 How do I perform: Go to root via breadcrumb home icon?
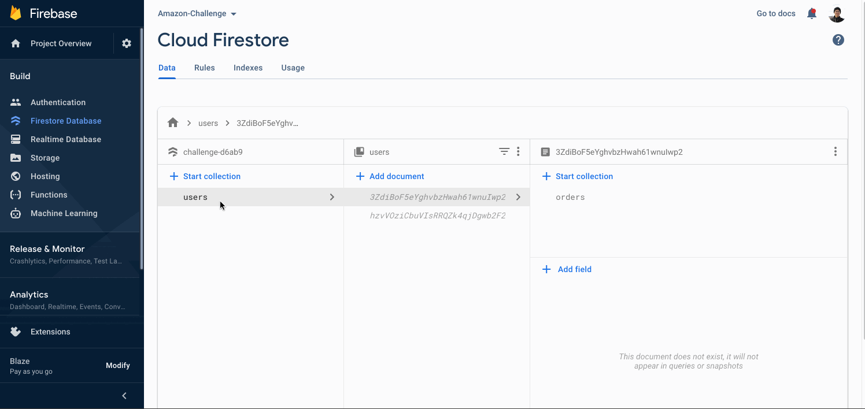click(x=173, y=122)
